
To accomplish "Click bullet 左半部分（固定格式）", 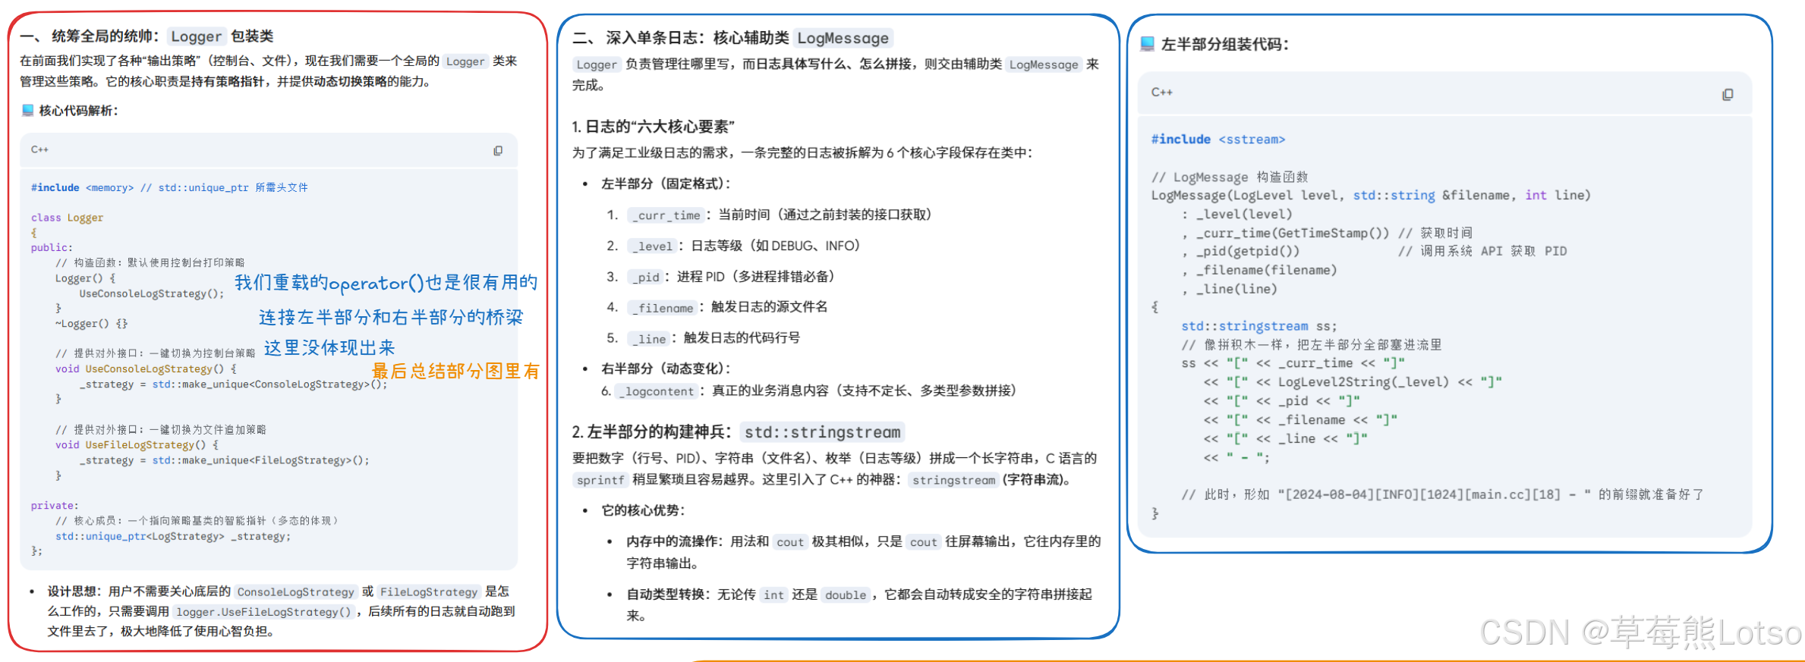I will click(x=666, y=184).
